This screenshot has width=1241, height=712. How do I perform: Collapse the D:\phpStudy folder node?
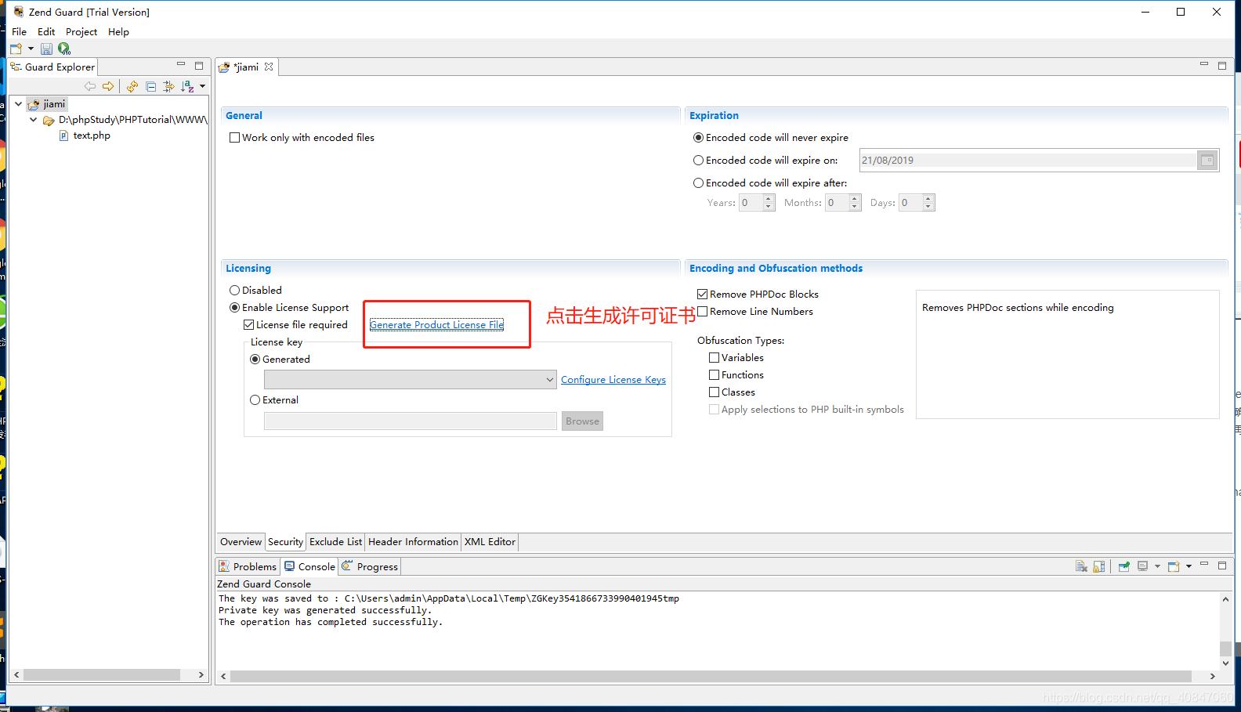(x=33, y=120)
